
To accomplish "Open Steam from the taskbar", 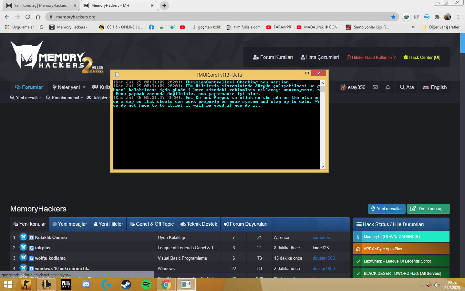I will coord(126,285).
